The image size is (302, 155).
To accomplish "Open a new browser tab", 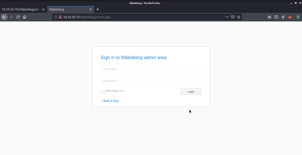I will [x=98, y=9].
